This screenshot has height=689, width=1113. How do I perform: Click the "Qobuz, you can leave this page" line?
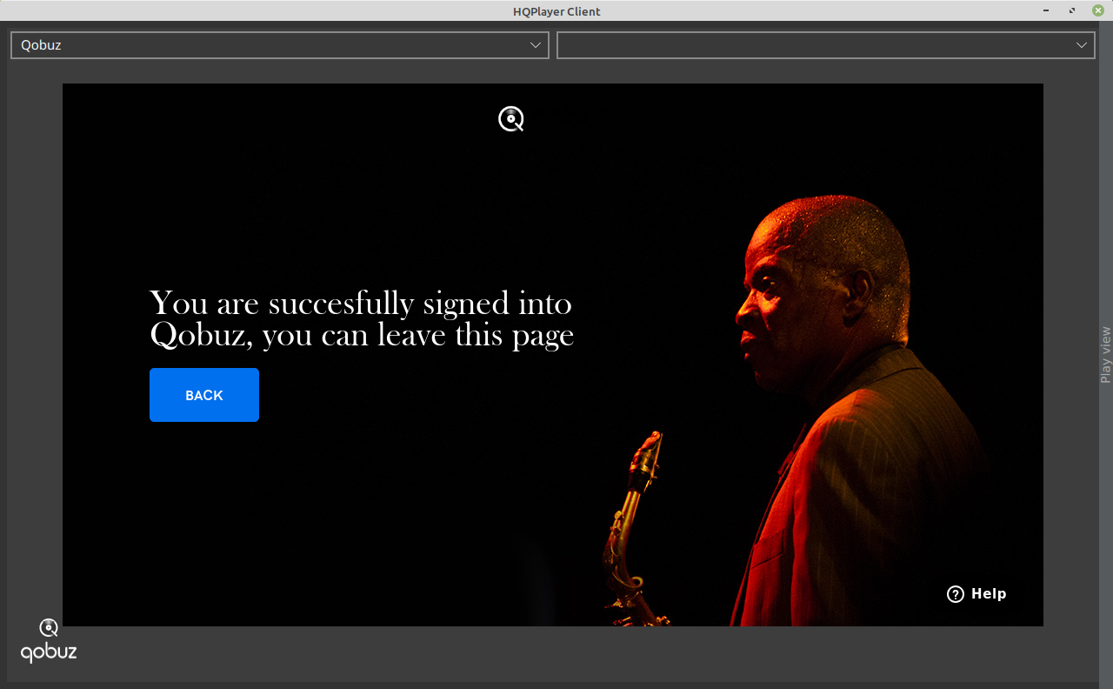362,336
